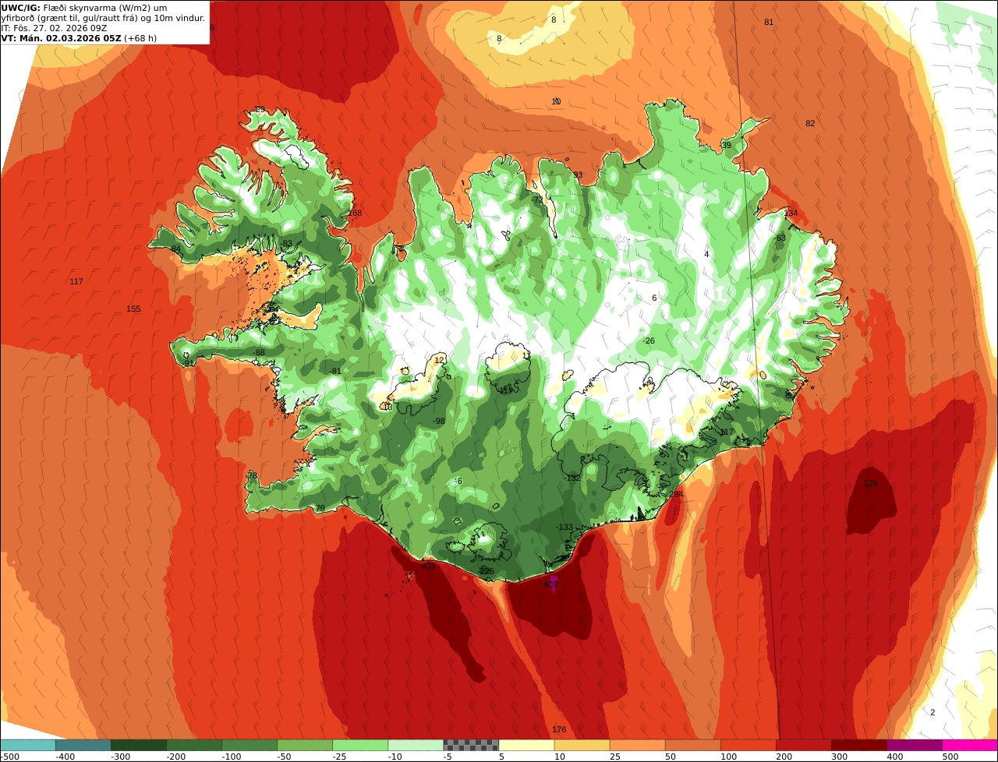Click the 63 value in east Iceland

pos(780,238)
